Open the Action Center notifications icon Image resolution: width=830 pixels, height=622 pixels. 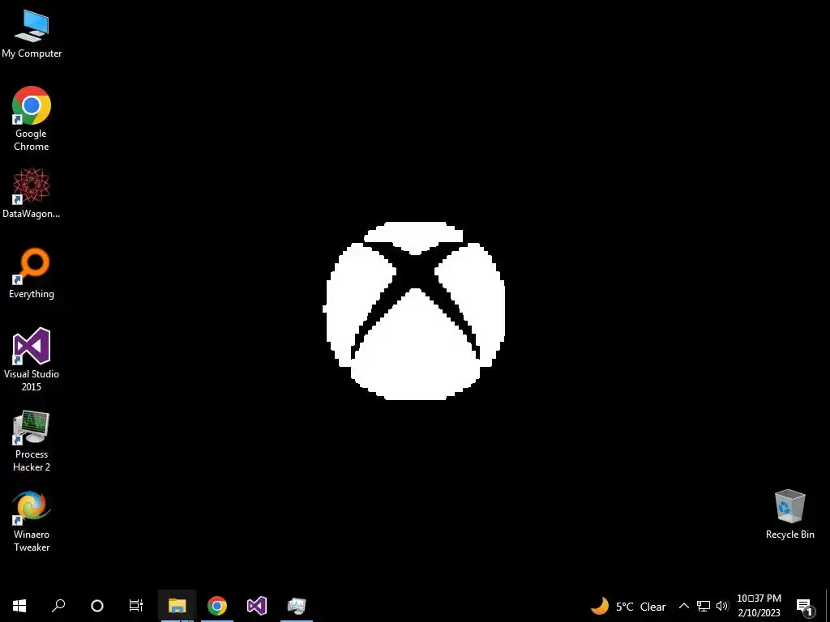pos(805,607)
